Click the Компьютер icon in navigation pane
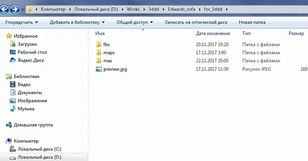 8,141
